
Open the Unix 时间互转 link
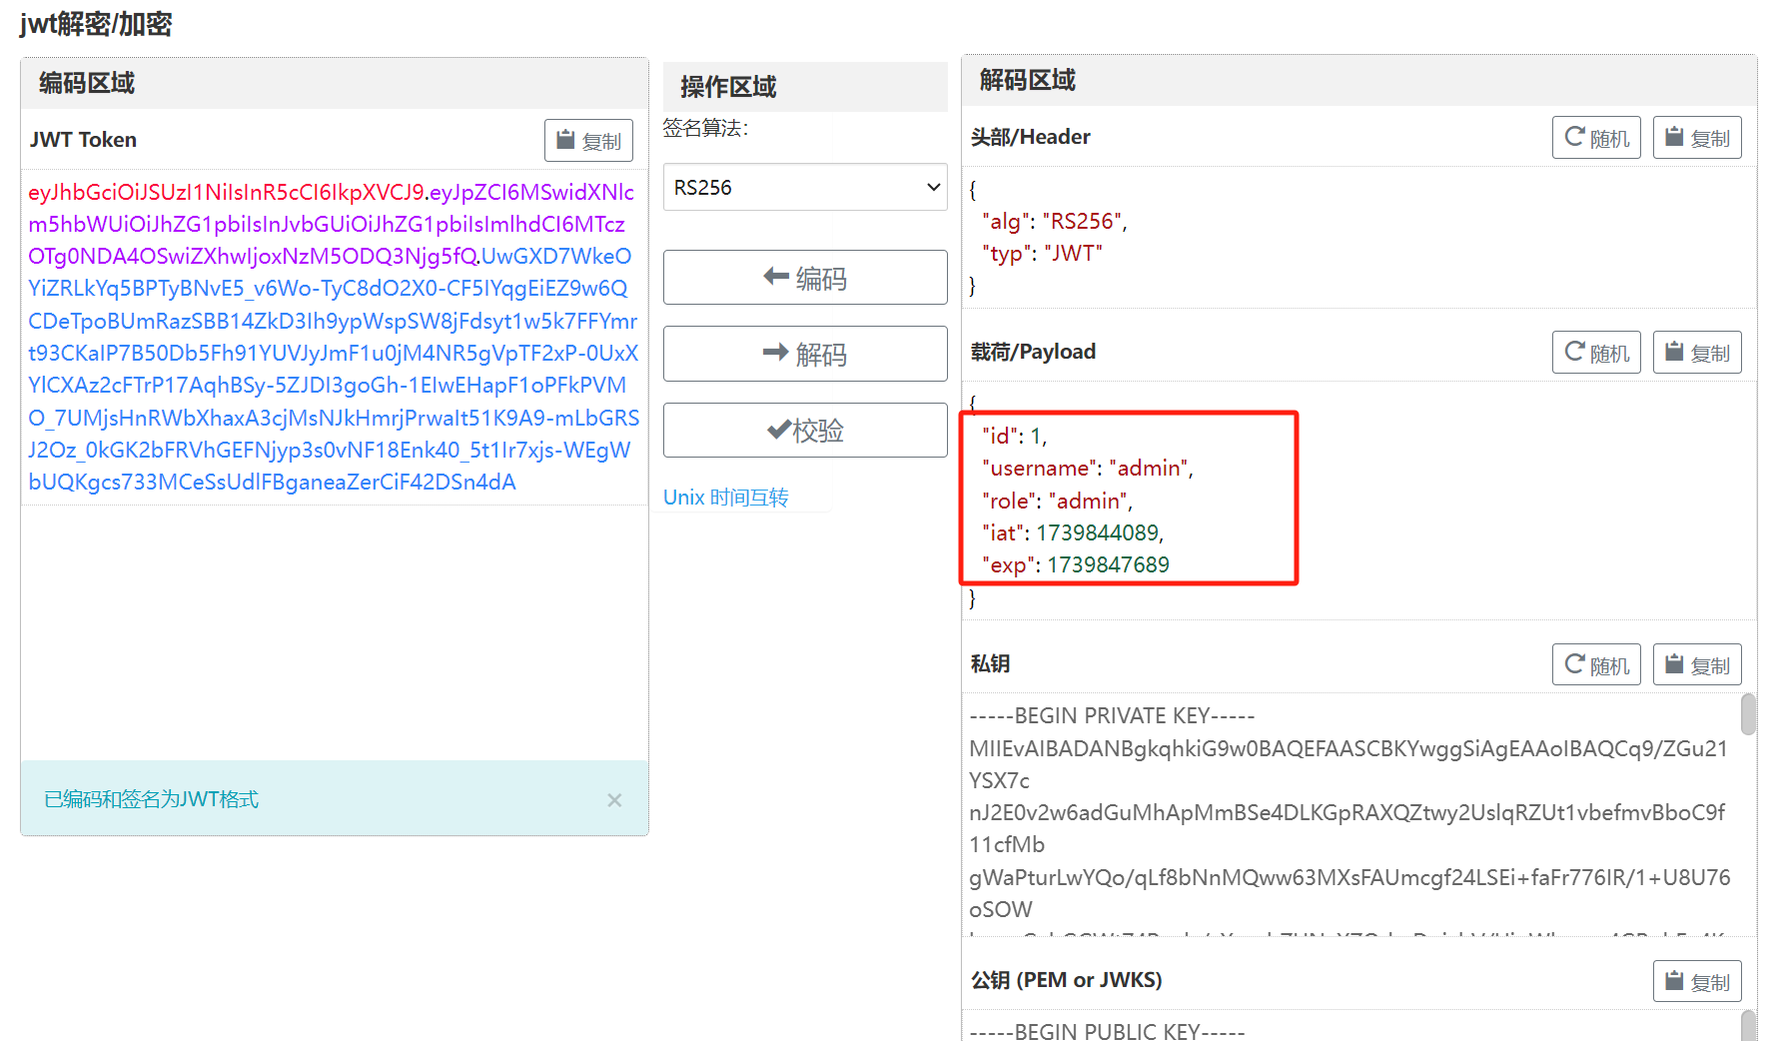click(x=725, y=498)
